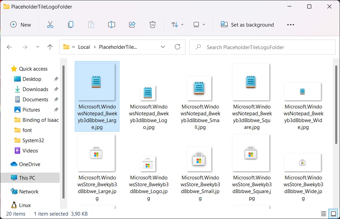Select Linux in the sidebar
340x219 pixels.
[21, 205]
